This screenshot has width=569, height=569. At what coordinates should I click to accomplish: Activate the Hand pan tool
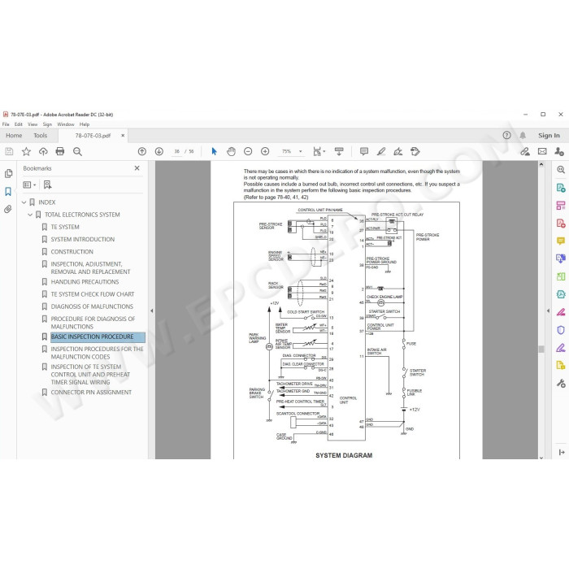point(231,151)
